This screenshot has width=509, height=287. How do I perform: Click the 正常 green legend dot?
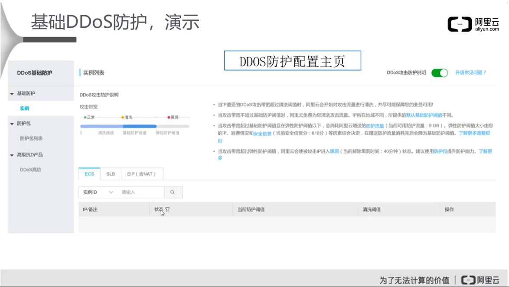tap(85, 117)
